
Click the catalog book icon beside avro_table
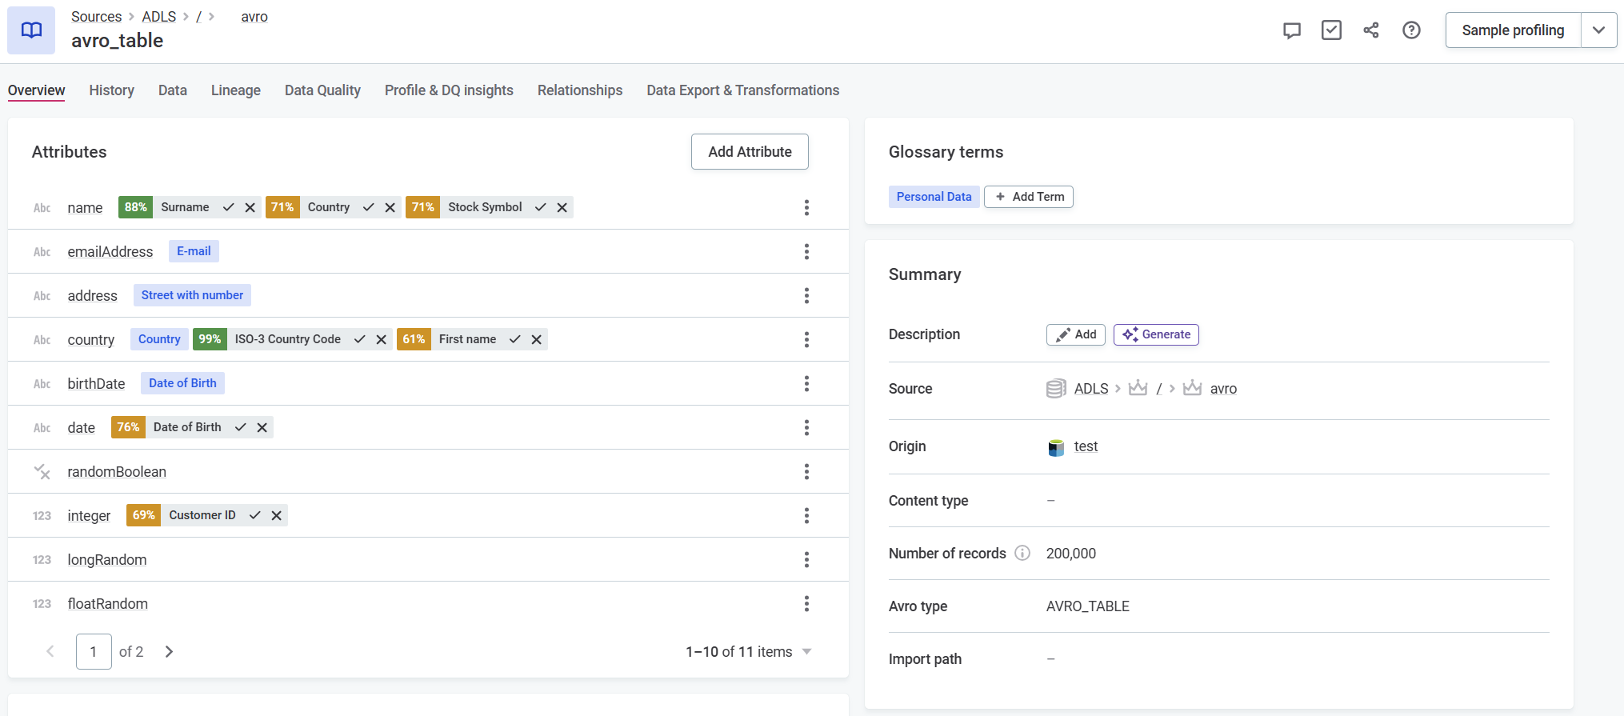click(31, 30)
